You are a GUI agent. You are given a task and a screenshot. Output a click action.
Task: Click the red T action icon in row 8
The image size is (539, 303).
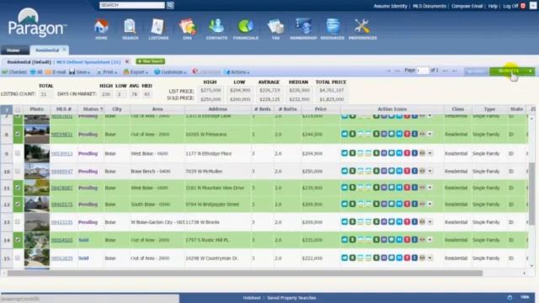(407, 134)
